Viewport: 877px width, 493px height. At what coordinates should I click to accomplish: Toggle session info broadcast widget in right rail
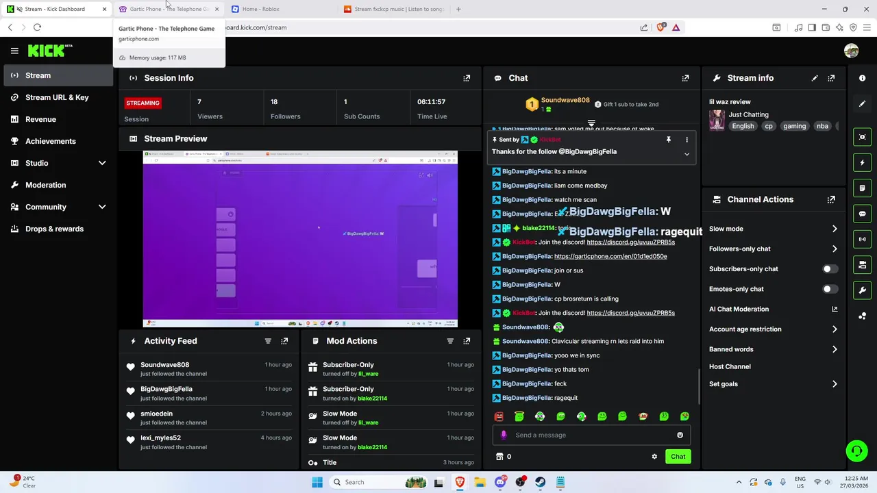863,239
